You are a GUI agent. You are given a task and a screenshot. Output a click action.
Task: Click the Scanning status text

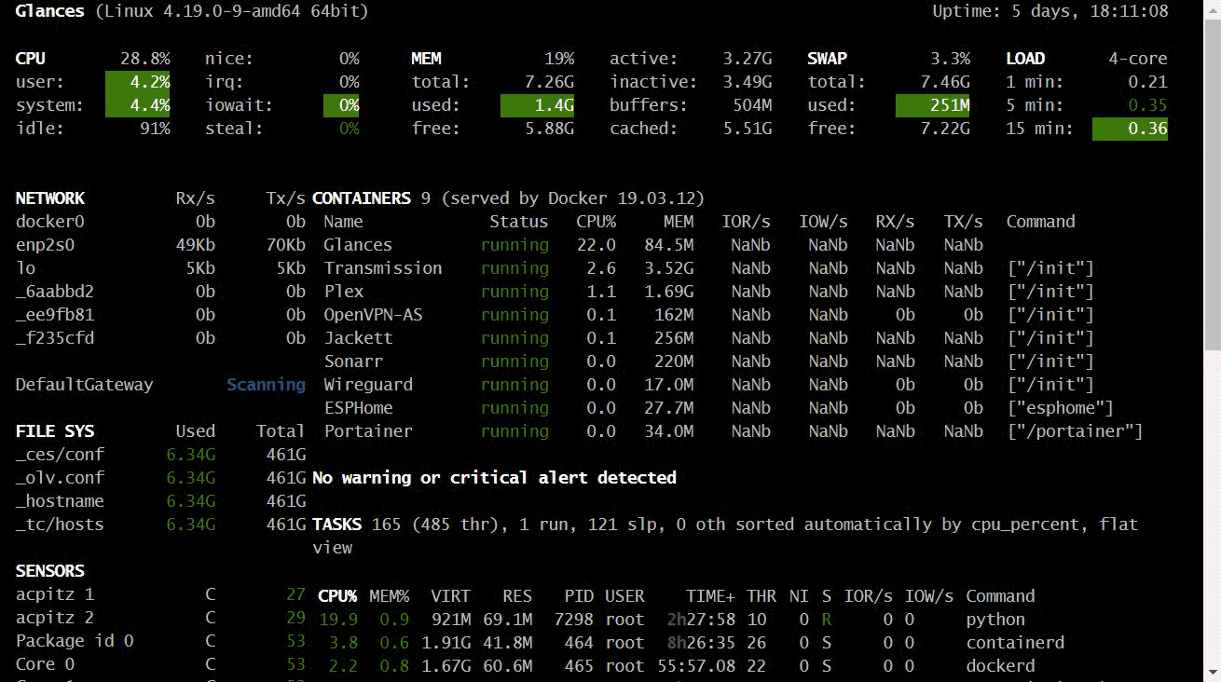pyautogui.click(x=267, y=385)
